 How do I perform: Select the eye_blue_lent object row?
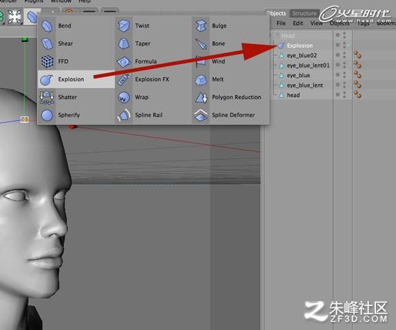[x=305, y=85]
